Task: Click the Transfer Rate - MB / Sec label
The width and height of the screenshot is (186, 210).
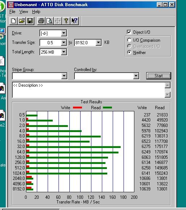Action: [78, 202]
